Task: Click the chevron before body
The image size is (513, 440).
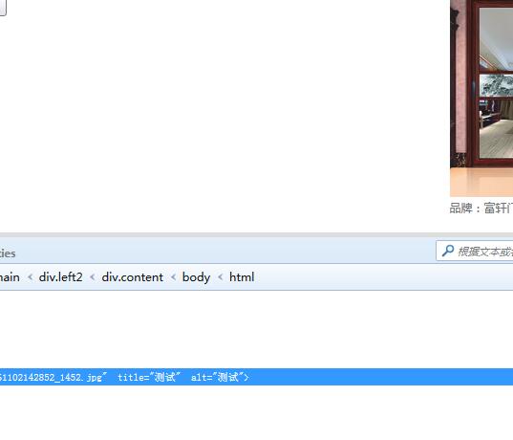Action: (173, 277)
